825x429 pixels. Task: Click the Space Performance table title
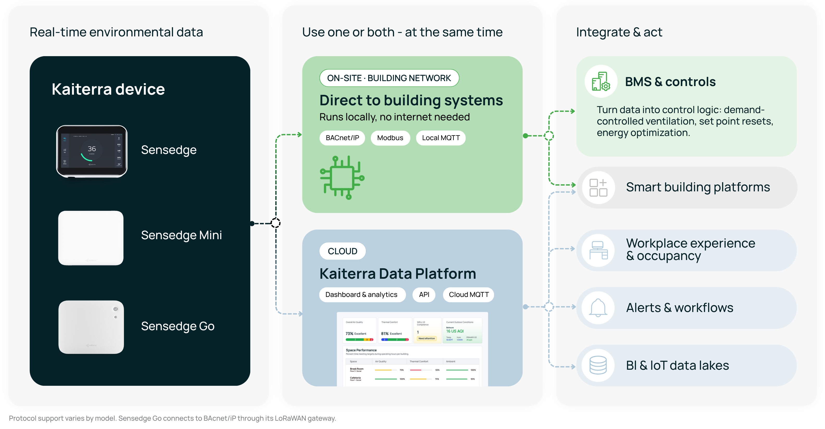point(361,350)
